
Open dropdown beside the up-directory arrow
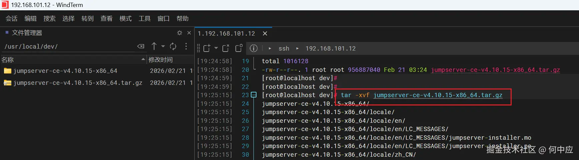click(x=163, y=46)
